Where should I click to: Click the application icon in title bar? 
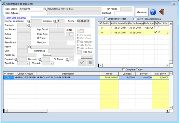point(4,4)
